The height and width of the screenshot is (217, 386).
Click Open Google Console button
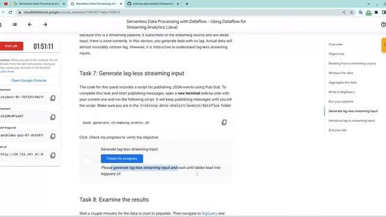click(29, 80)
